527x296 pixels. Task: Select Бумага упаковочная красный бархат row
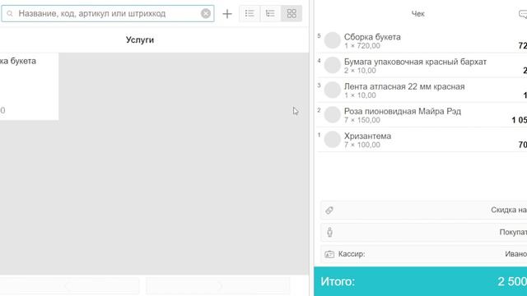(422, 65)
